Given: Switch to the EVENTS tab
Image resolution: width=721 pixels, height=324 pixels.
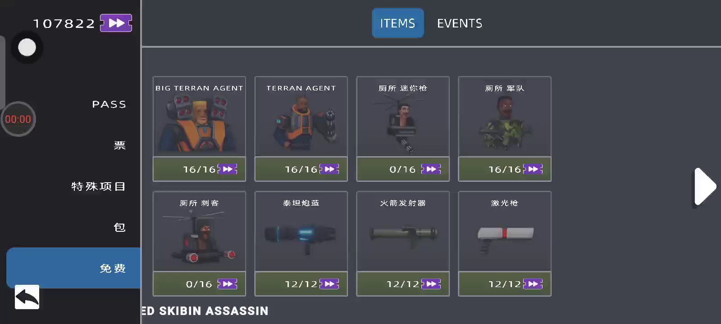Looking at the screenshot, I should tap(460, 23).
